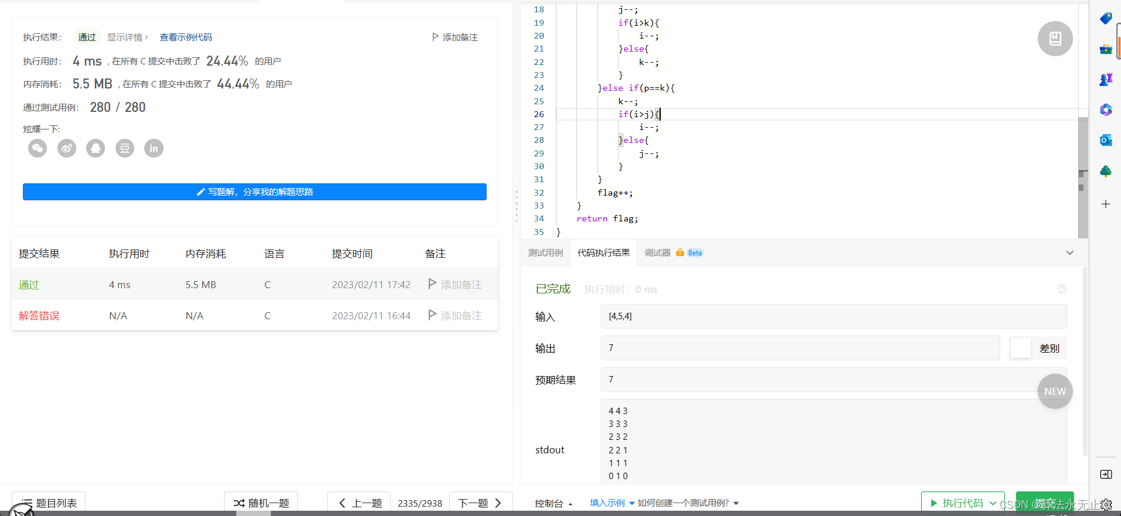Click the gray bookmark notes floating button
Image resolution: width=1121 pixels, height=516 pixels.
[x=1055, y=39]
